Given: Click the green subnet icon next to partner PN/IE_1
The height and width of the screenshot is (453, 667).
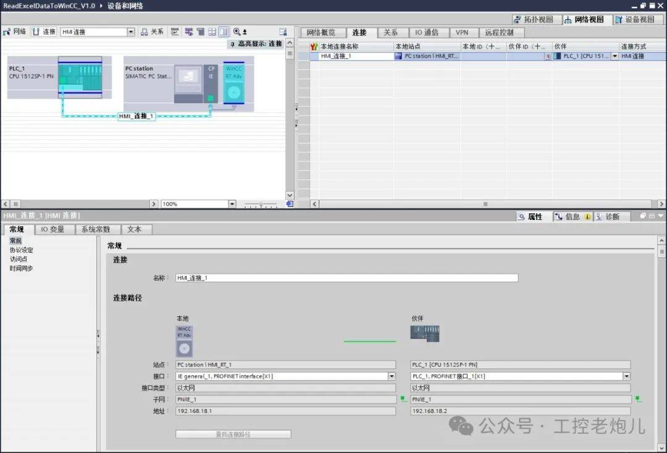Looking at the screenshot, I should [638, 399].
